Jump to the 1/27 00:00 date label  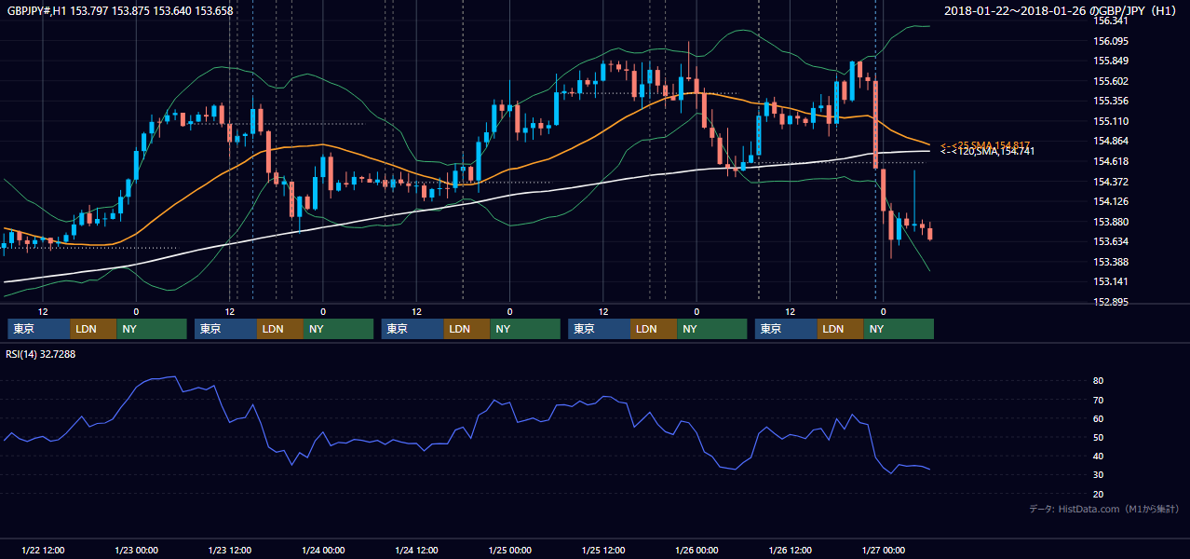tap(883, 551)
